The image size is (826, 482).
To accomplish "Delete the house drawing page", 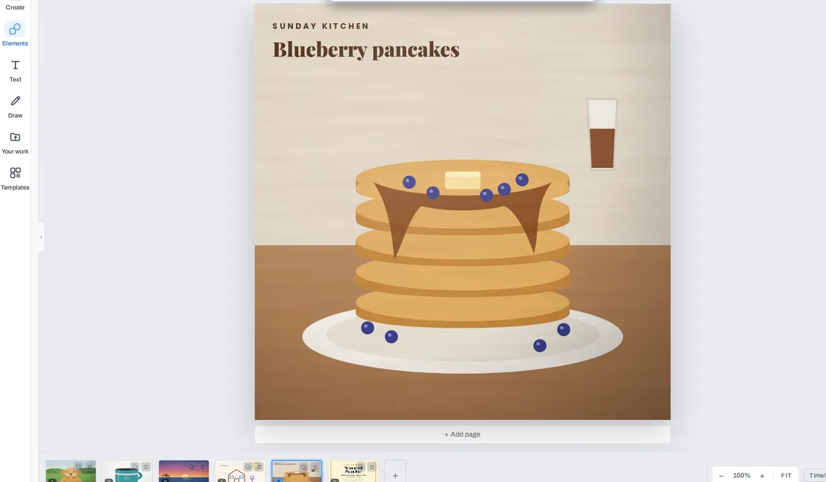I will click(x=259, y=467).
